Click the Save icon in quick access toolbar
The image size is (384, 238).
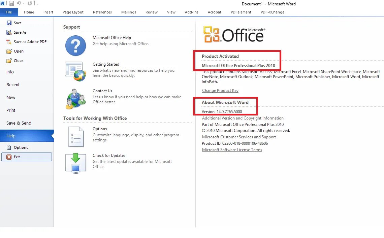pyautogui.click(x=11, y=3)
